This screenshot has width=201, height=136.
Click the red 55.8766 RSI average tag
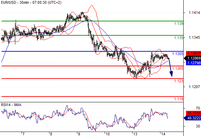tap(194, 113)
